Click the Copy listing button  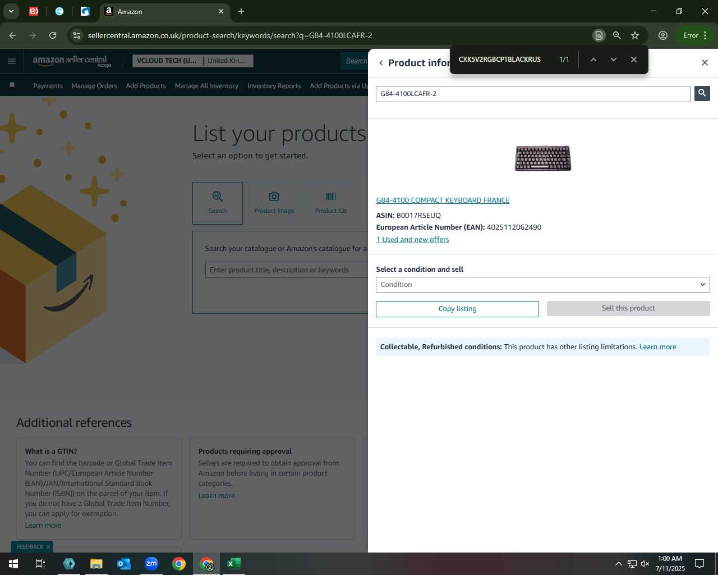click(x=457, y=309)
